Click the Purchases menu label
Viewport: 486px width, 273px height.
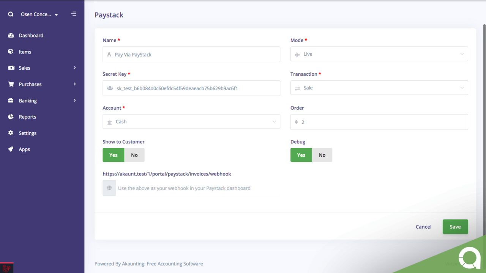click(x=30, y=84)
